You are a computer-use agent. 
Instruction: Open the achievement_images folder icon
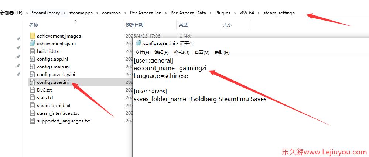coord(33,36)
